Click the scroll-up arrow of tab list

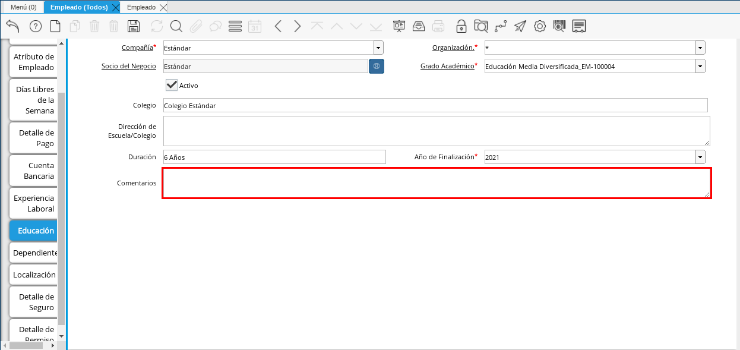pyautogui.click(x=61, y=43)
